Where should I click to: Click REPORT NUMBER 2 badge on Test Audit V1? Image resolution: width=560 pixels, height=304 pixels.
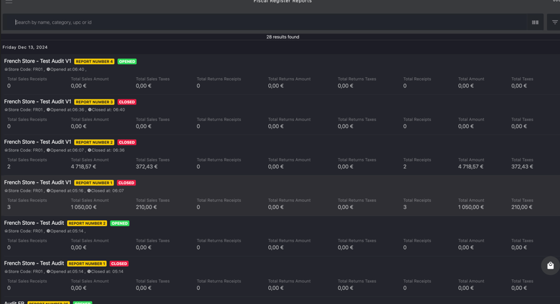(94, 142)
